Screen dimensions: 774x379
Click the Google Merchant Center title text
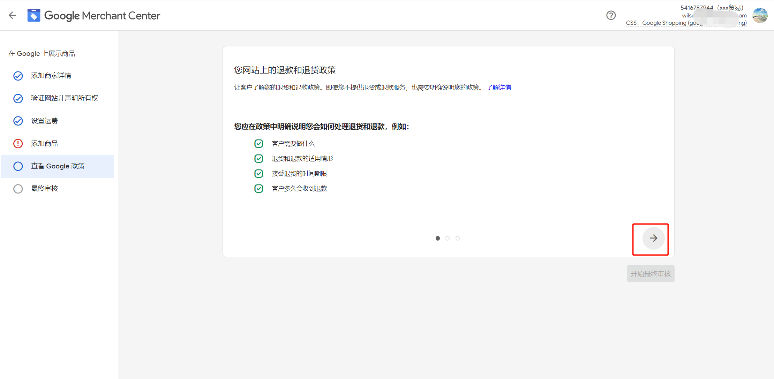pos(102,16)
